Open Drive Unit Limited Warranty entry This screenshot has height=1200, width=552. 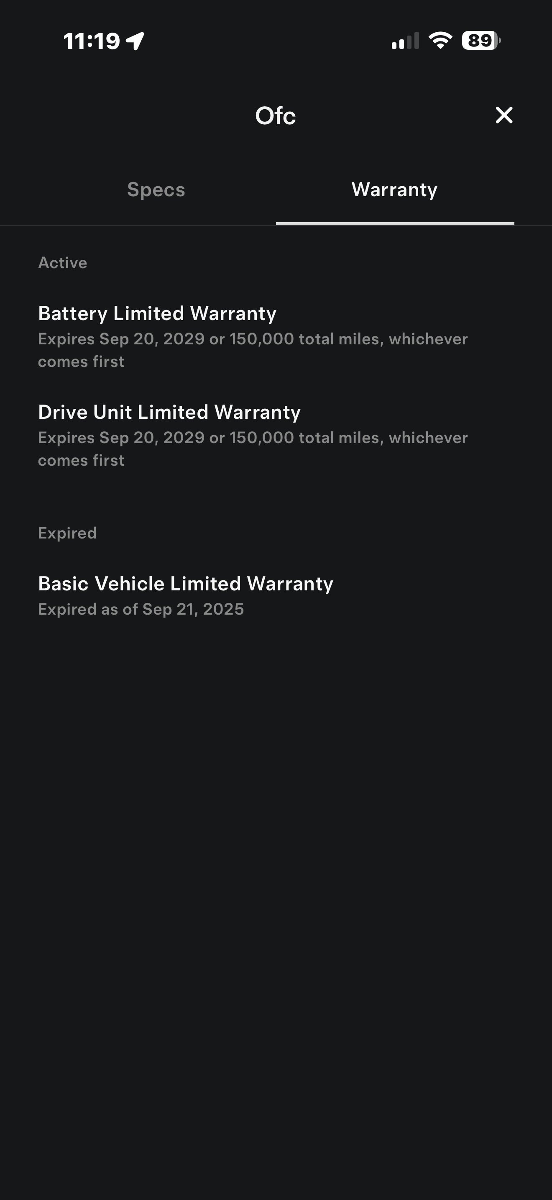169,412
